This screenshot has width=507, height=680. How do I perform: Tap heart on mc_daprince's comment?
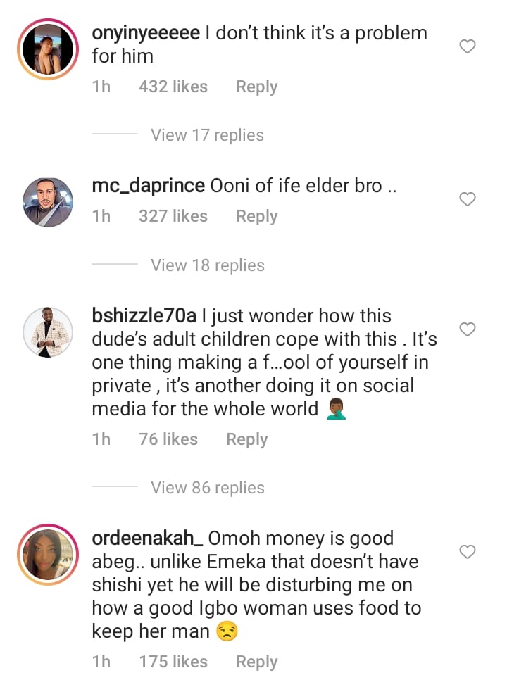point(468,200)
